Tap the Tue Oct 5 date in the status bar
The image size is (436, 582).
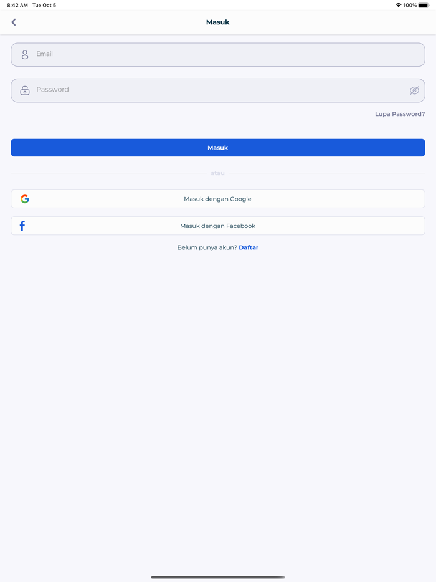[x=44, y=5]
